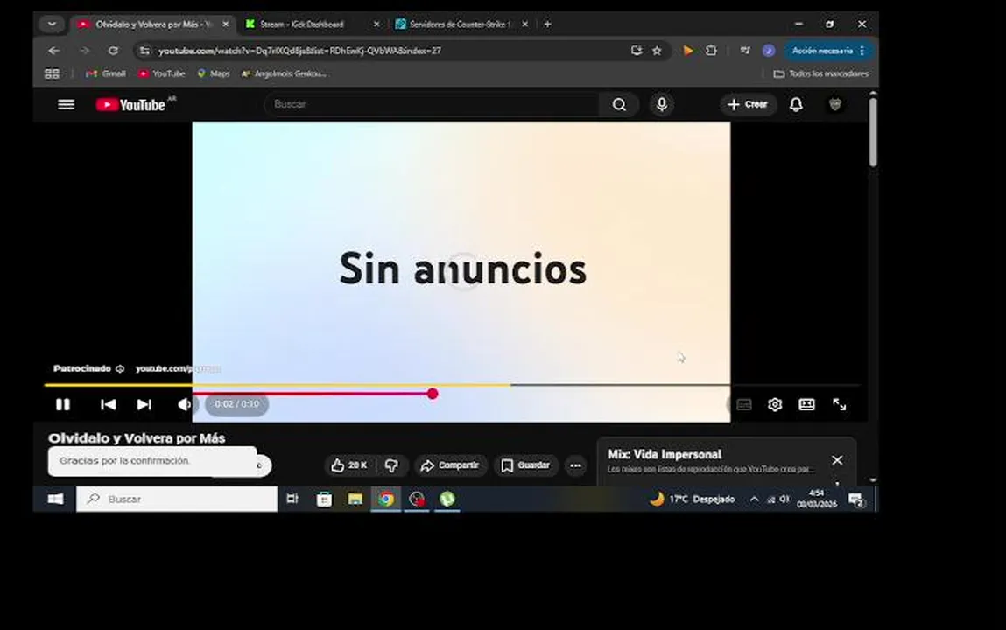Open the Chrome profile avatar
The image size is (1006, 630).
[x=769, y=51]
